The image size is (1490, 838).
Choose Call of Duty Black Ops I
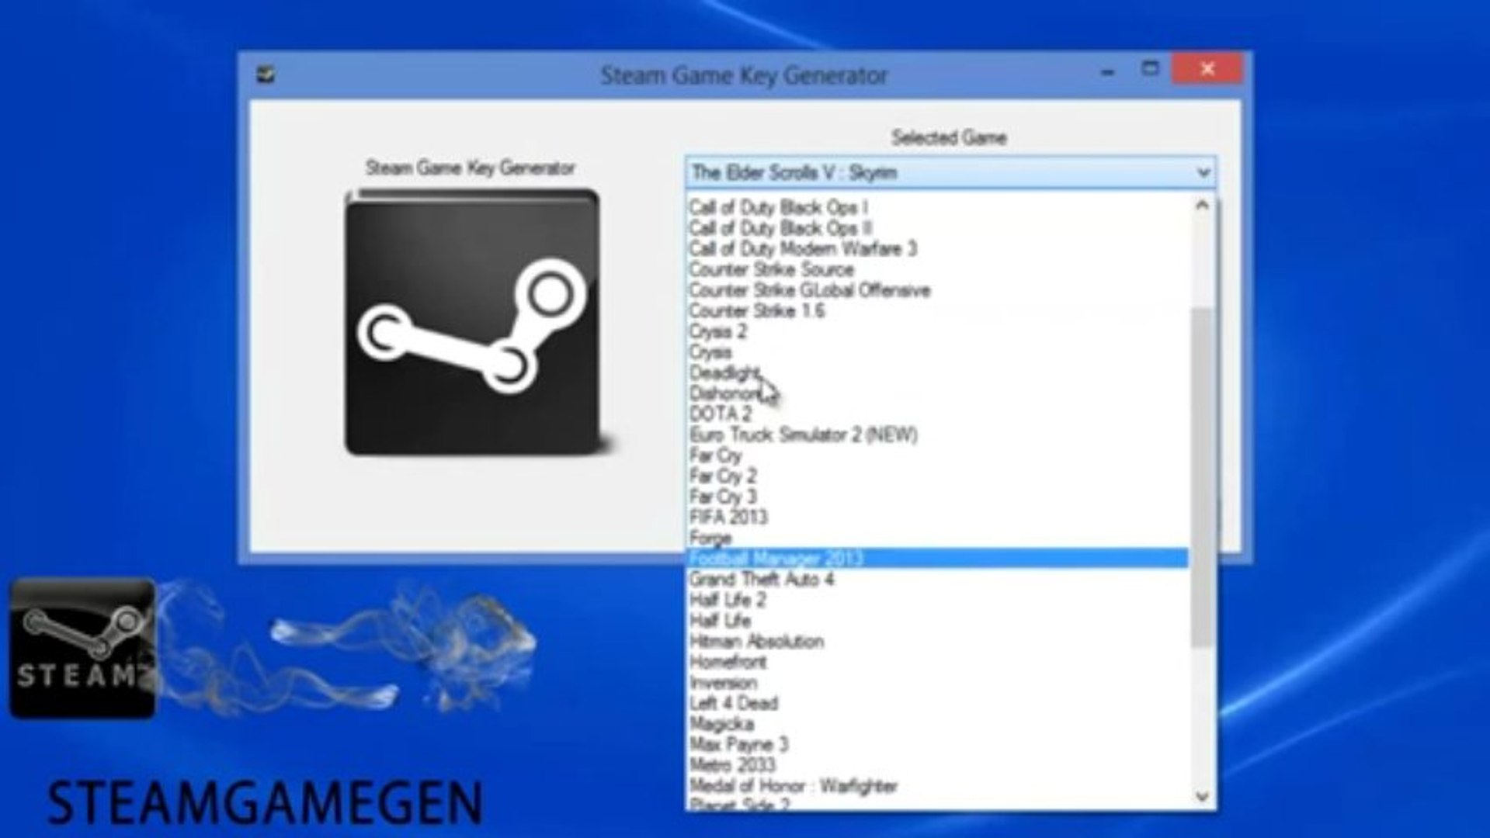tap(779, 207)
